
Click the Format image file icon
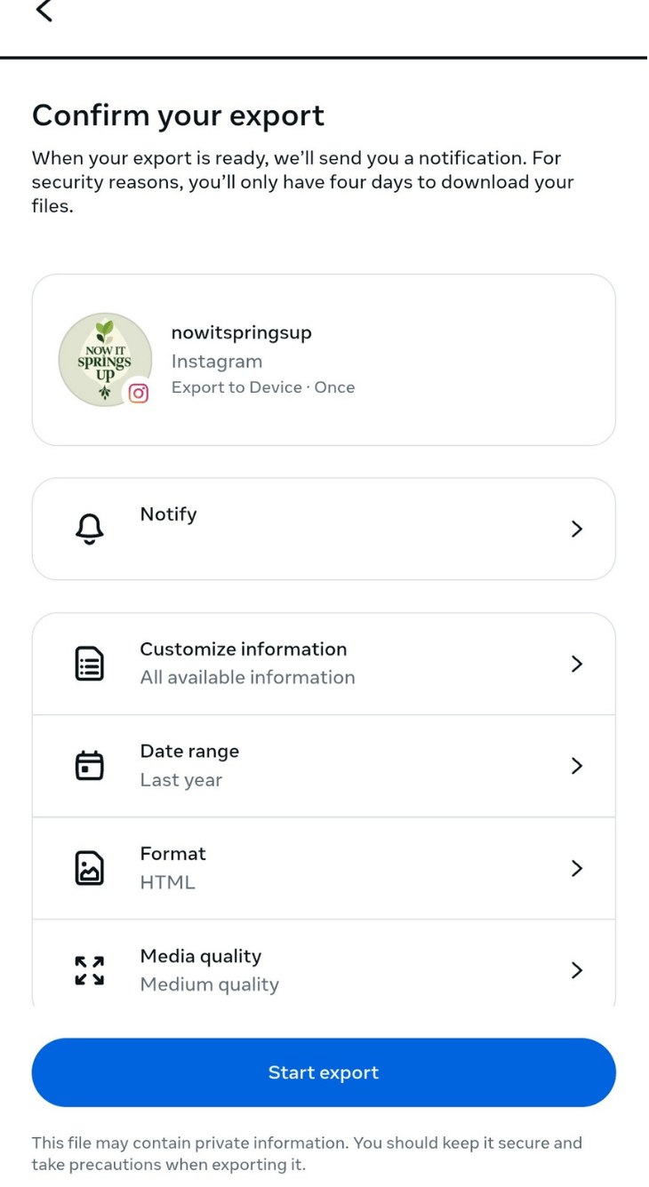coord(89,868)
